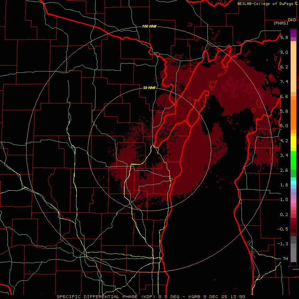Click the 9.8 value on the color scale
The image size is (299, 299).
point(284,38)
